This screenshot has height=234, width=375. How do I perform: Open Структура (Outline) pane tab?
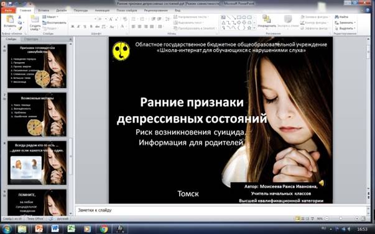click(x=31, y=39)
